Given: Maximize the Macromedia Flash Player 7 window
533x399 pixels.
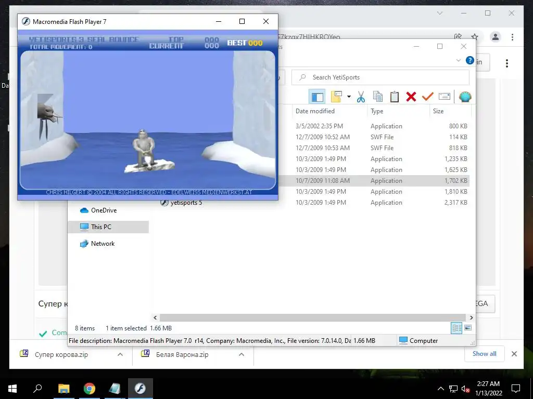Looking at the screenshot, I should [242, 22].
